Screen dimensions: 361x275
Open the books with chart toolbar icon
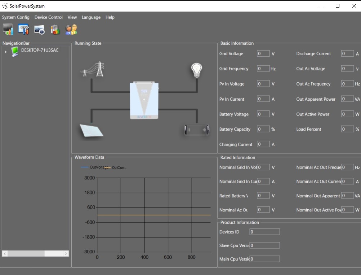pos(55,30)
